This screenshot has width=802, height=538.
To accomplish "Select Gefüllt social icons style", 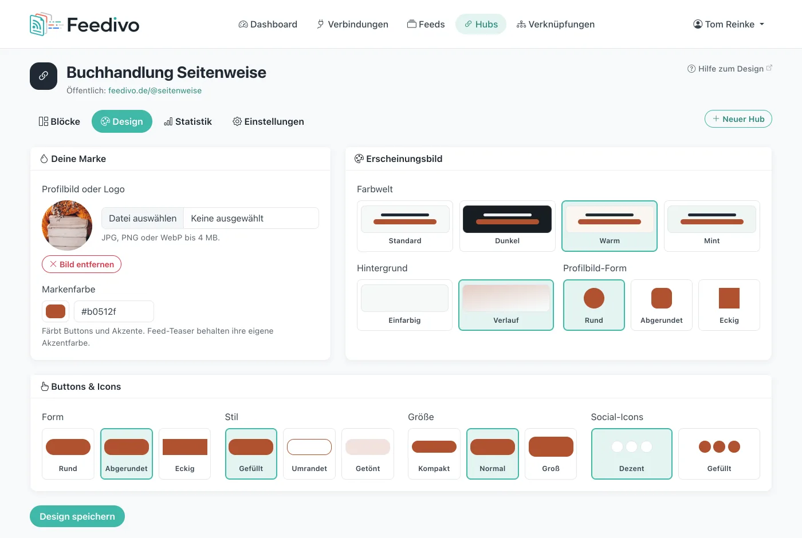I will [720, 454].
